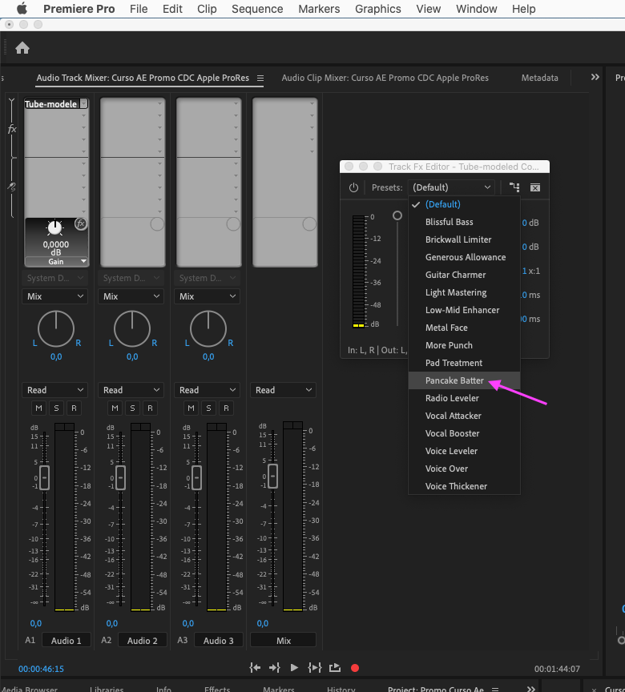
Task: Switch to the Audio Clip Mixer tab
Action: click(385, 78)
